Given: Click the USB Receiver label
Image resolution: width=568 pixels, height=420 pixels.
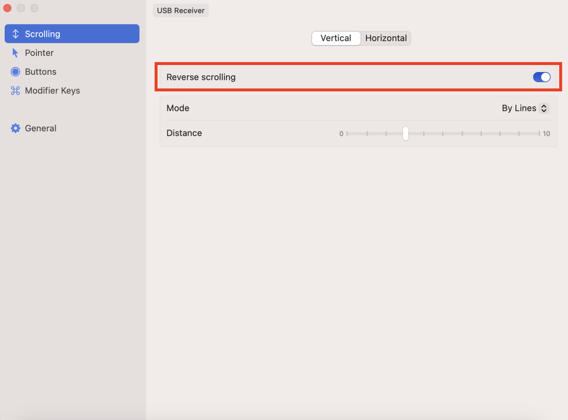Looking at the screenshot, I should 181,10.
